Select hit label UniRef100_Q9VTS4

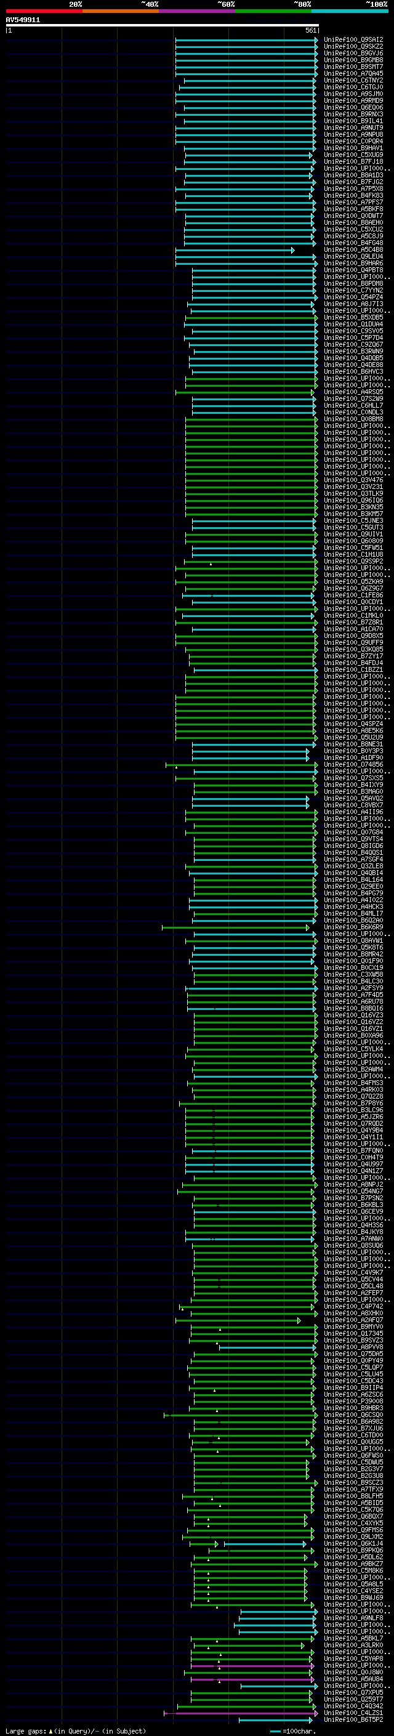(353, 839)
